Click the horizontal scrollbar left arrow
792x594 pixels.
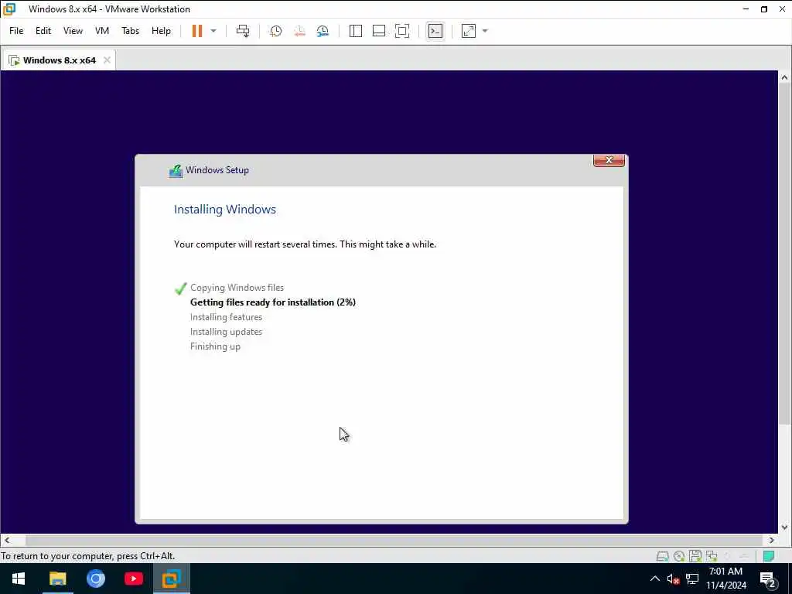[x=6, y=540]
